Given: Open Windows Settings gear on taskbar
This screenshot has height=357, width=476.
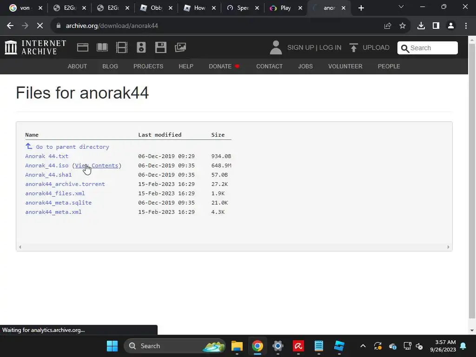Looking at the screenshot, I should 278,346.
